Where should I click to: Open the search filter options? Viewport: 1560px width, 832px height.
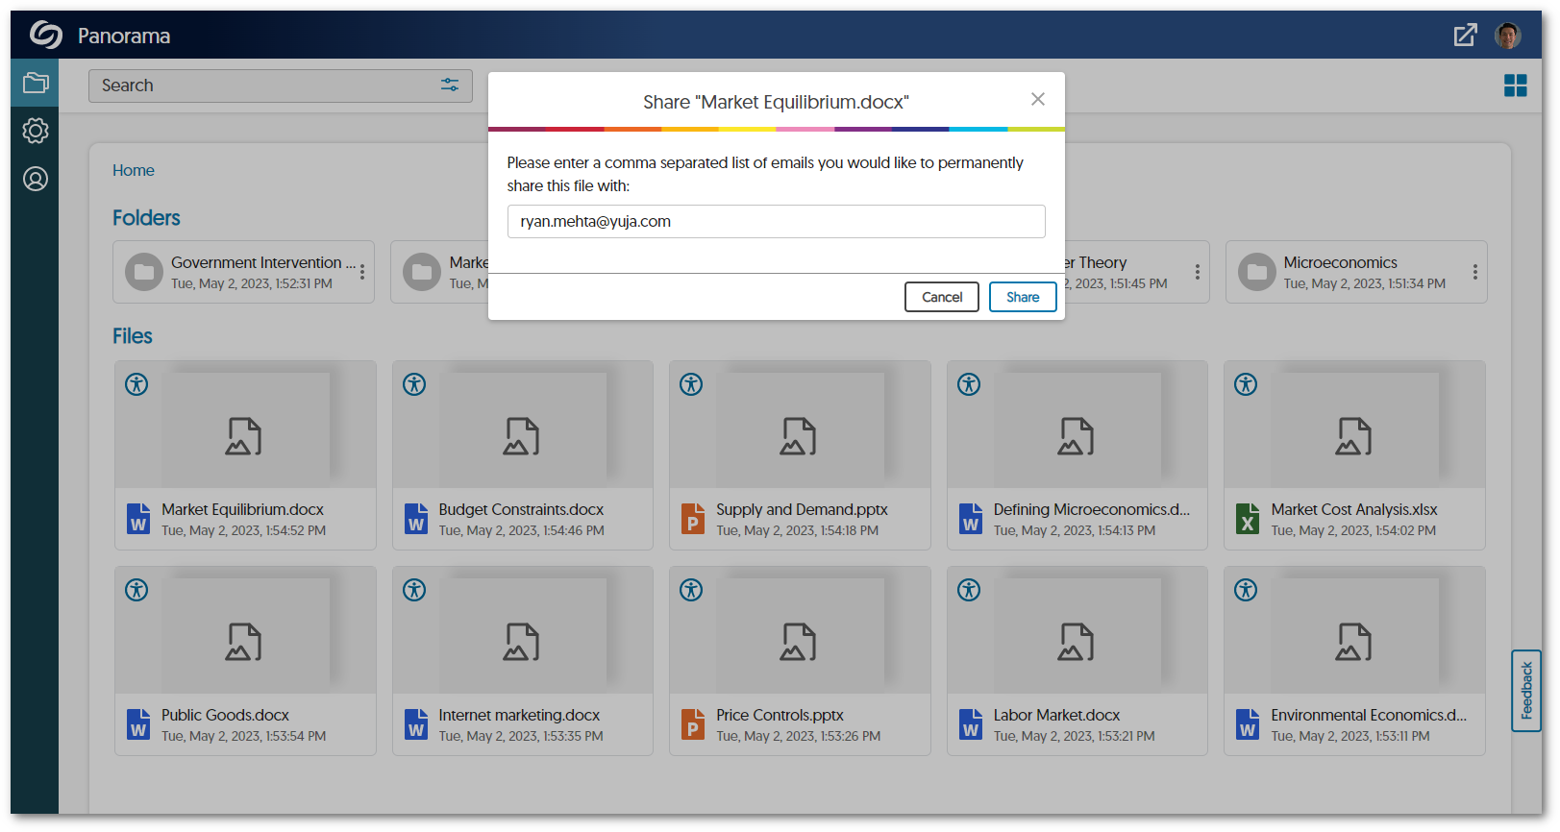coord(449,86)
